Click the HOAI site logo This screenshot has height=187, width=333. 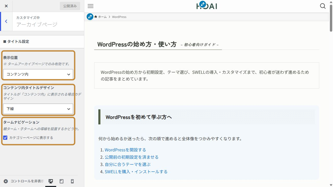[207, 6]
